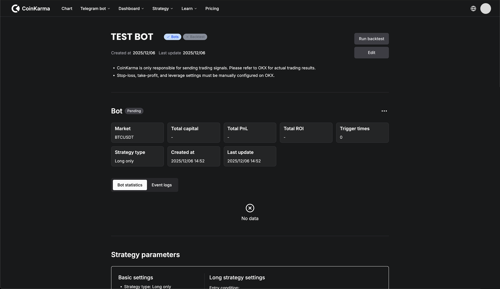Click the No data X icon
The height and width of the screenshot is (289, 500).
[x=250, y=208]
